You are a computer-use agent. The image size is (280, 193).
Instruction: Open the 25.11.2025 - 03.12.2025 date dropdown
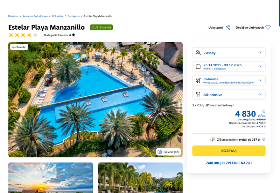click(x=229, y=66)
